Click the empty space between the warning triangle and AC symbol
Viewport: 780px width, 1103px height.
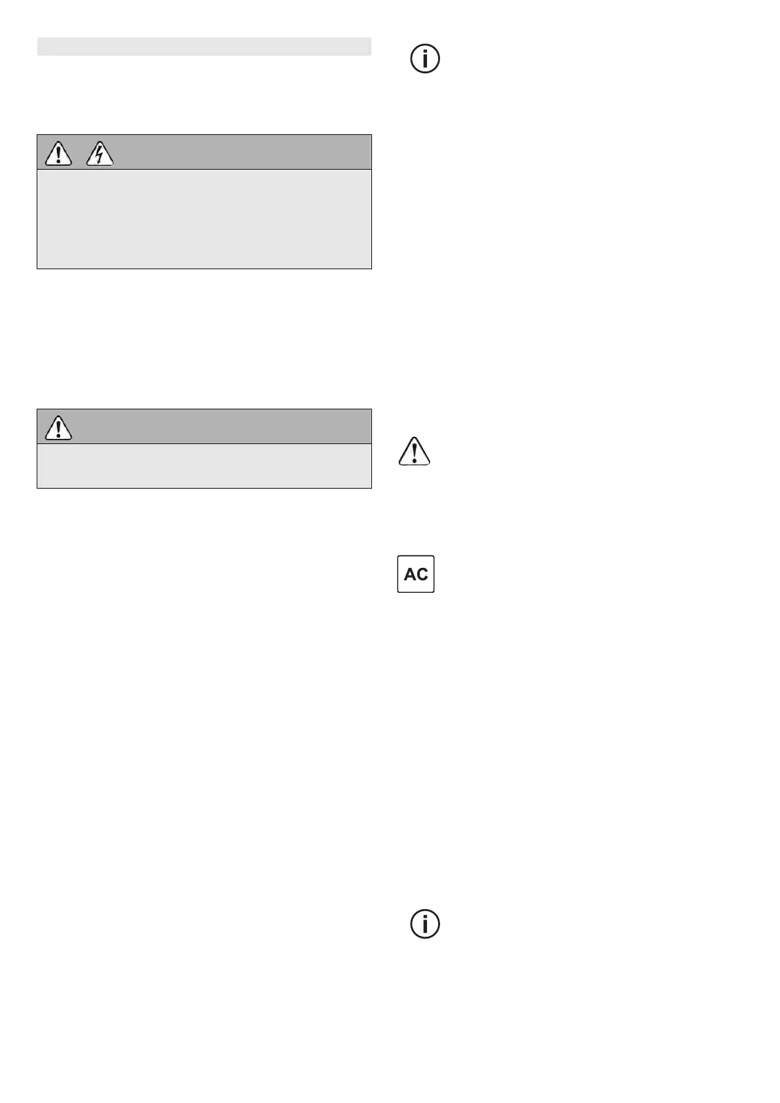click(x=415, y=511)
